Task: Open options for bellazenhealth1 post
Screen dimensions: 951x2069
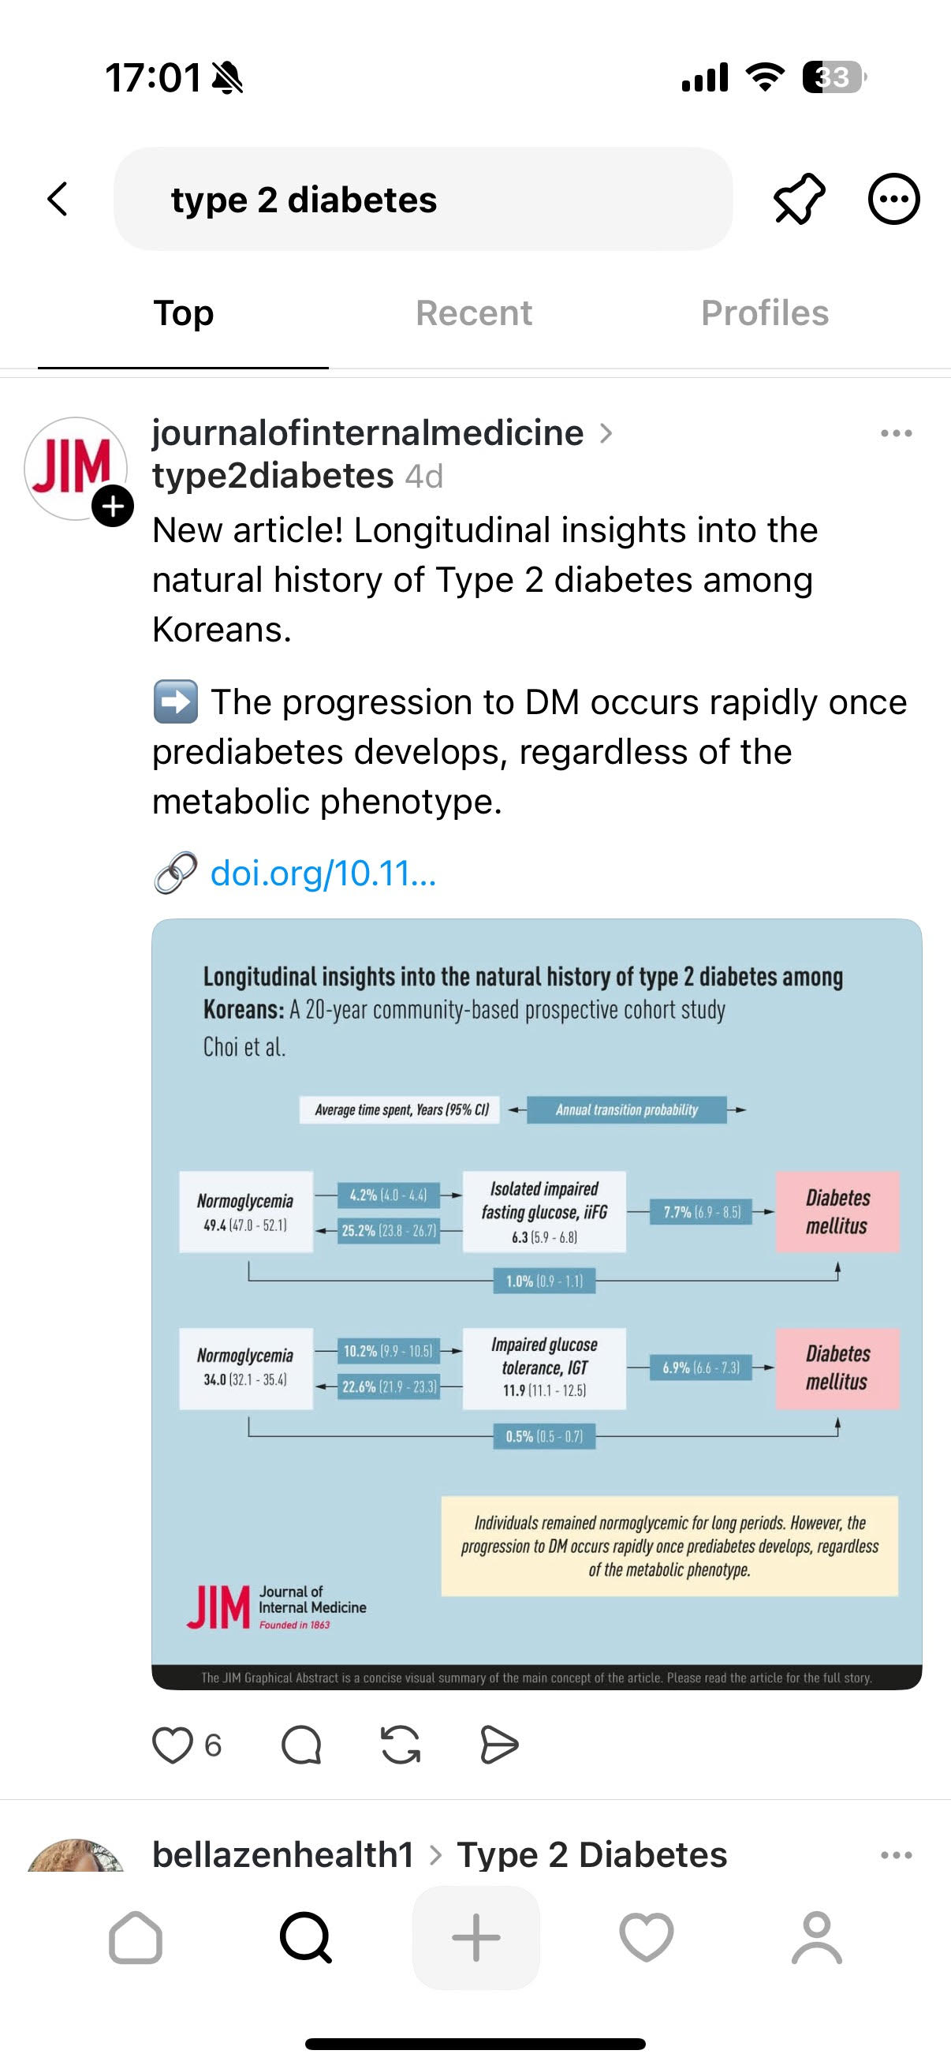Action: [x=896, y=1855]
